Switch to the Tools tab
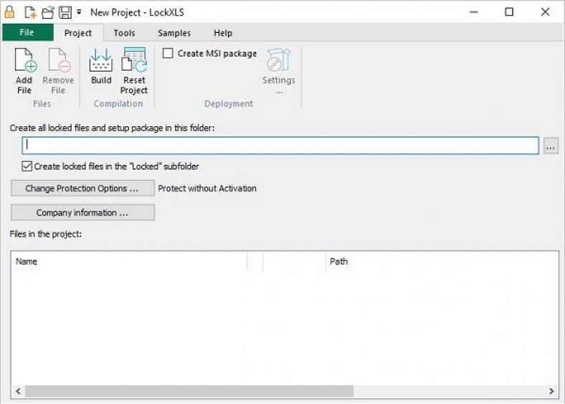565x404 pixels. (124, 33)
